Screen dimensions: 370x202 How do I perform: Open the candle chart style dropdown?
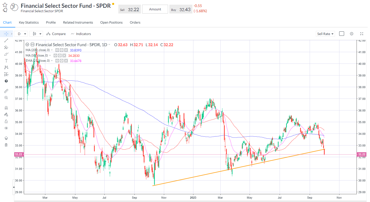[36, 34]
